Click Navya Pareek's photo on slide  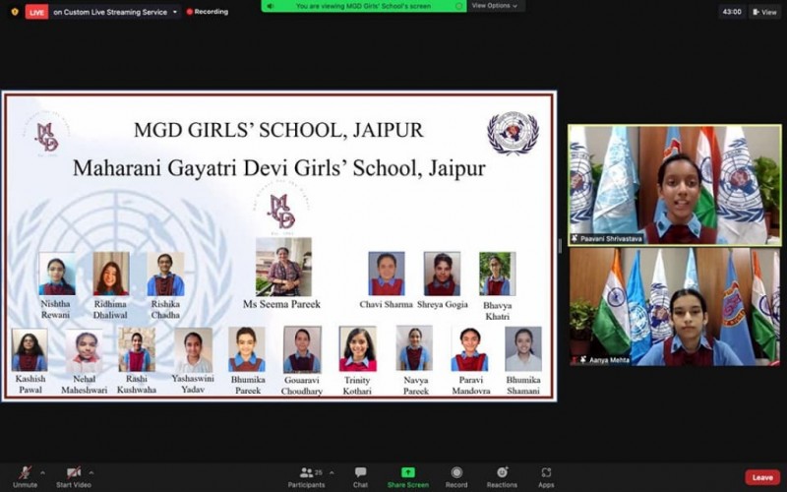pyautogui.click(x=414, y=348)
